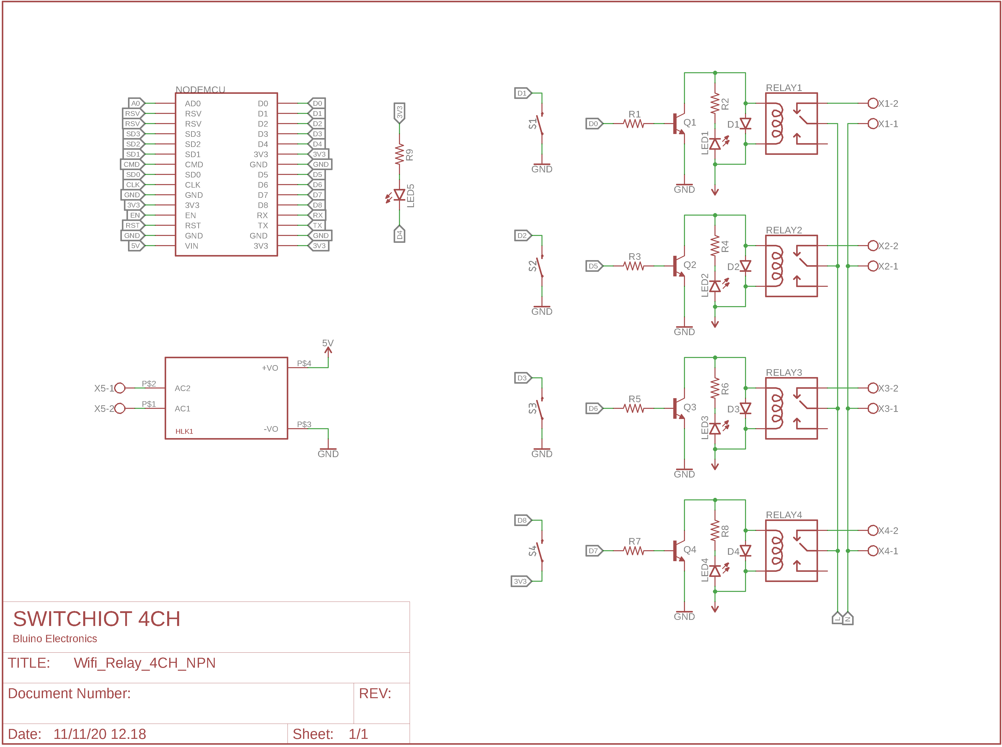Click the date 11/11/20 12.18 text
The width and height of the screenshot is (1002, 747).
99,734
